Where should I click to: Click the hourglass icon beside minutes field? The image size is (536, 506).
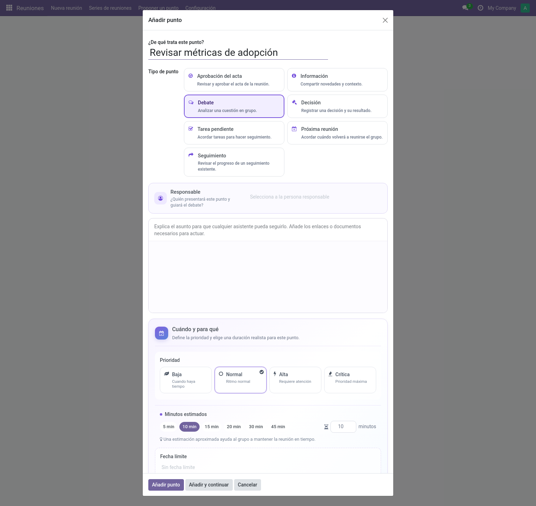pyautogui.click(x=326, y=427)
